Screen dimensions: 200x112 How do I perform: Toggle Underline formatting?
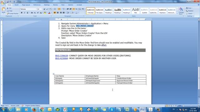point(27,13)
